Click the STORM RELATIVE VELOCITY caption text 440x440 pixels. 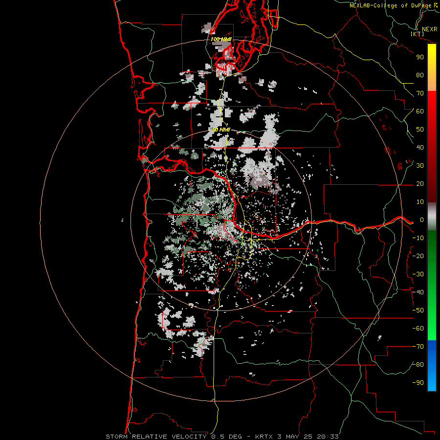click(x=156, y=437)
